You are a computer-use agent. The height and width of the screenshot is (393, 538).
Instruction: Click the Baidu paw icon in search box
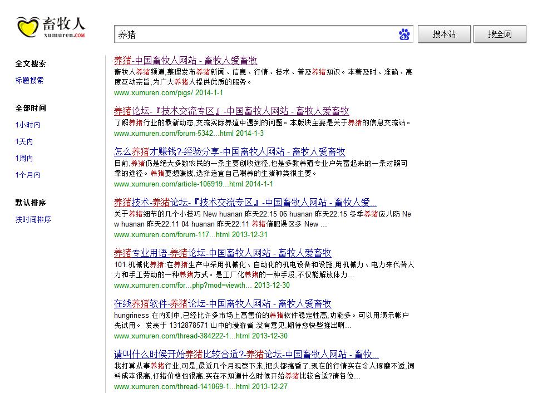tap(404, 35)
